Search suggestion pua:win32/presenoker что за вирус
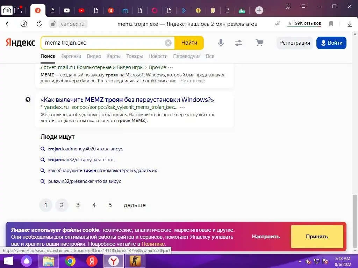This screenshot has height=268, width=358. click(85, 181)
